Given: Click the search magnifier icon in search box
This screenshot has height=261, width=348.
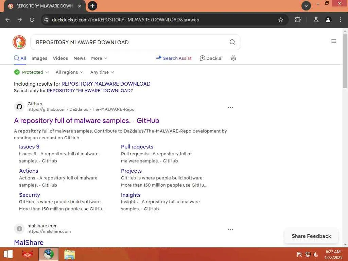Looking at the screenshot, I should tap(232, 42).
